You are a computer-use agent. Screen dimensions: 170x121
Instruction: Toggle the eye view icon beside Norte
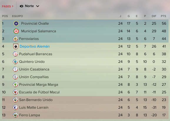point(21,6)
